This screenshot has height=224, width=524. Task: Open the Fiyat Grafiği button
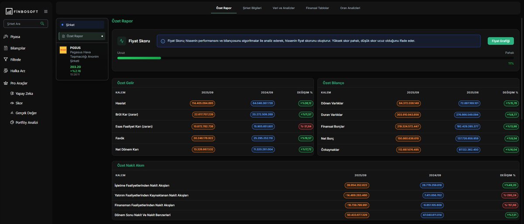(x=501, y=41)
